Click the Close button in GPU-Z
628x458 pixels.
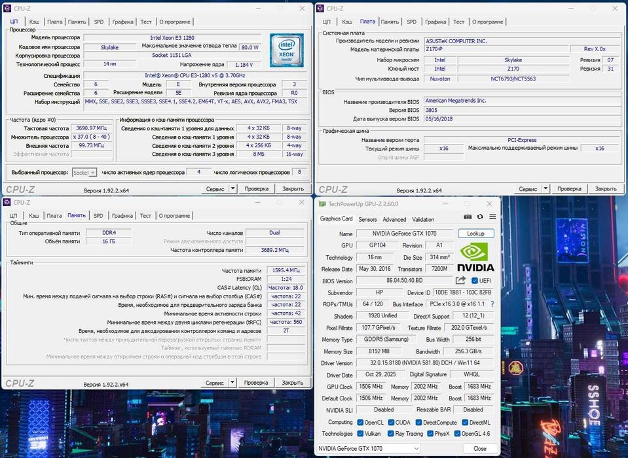[x=480, y=448]
